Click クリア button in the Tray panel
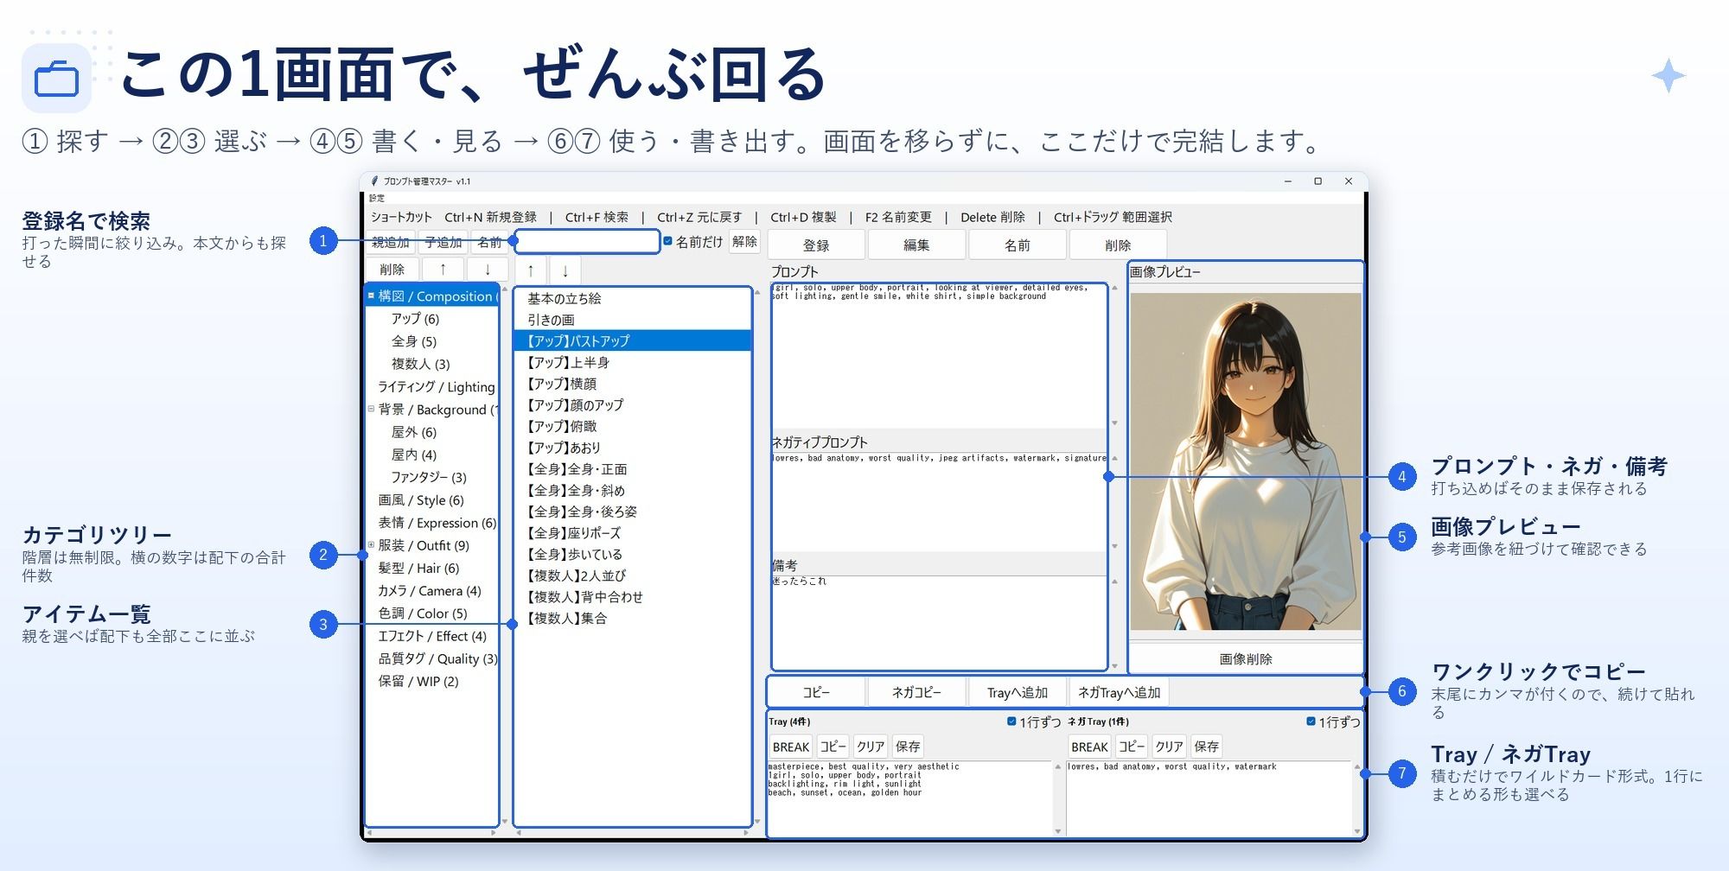 [x=871, y=747]
